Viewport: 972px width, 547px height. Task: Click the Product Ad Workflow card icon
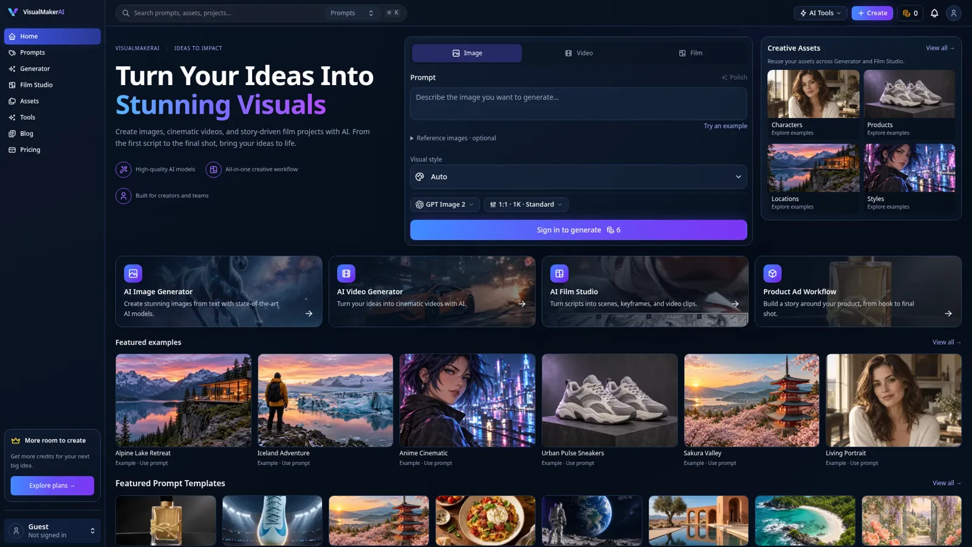tap(773, 273)
